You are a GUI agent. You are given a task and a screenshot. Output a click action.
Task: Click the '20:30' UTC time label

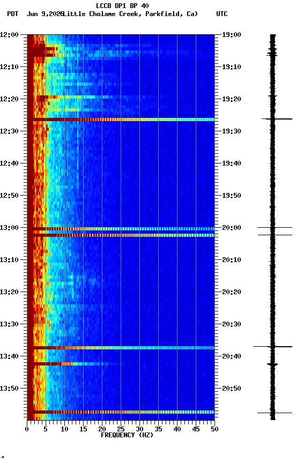tap(232, 324)
